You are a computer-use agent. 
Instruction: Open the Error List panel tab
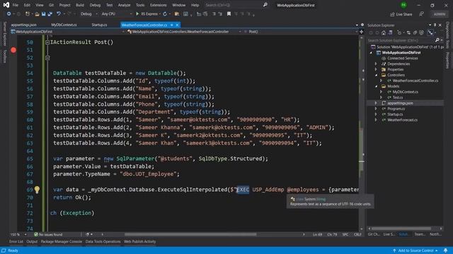point(16,241)
